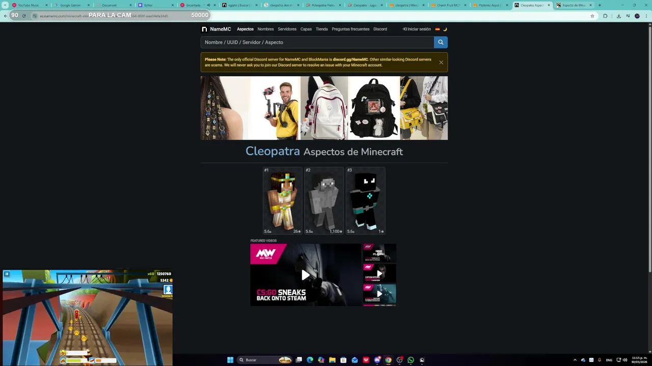Open the Chrome profile avatar
This screenshot has height=366, width=652.
(637, 16)
